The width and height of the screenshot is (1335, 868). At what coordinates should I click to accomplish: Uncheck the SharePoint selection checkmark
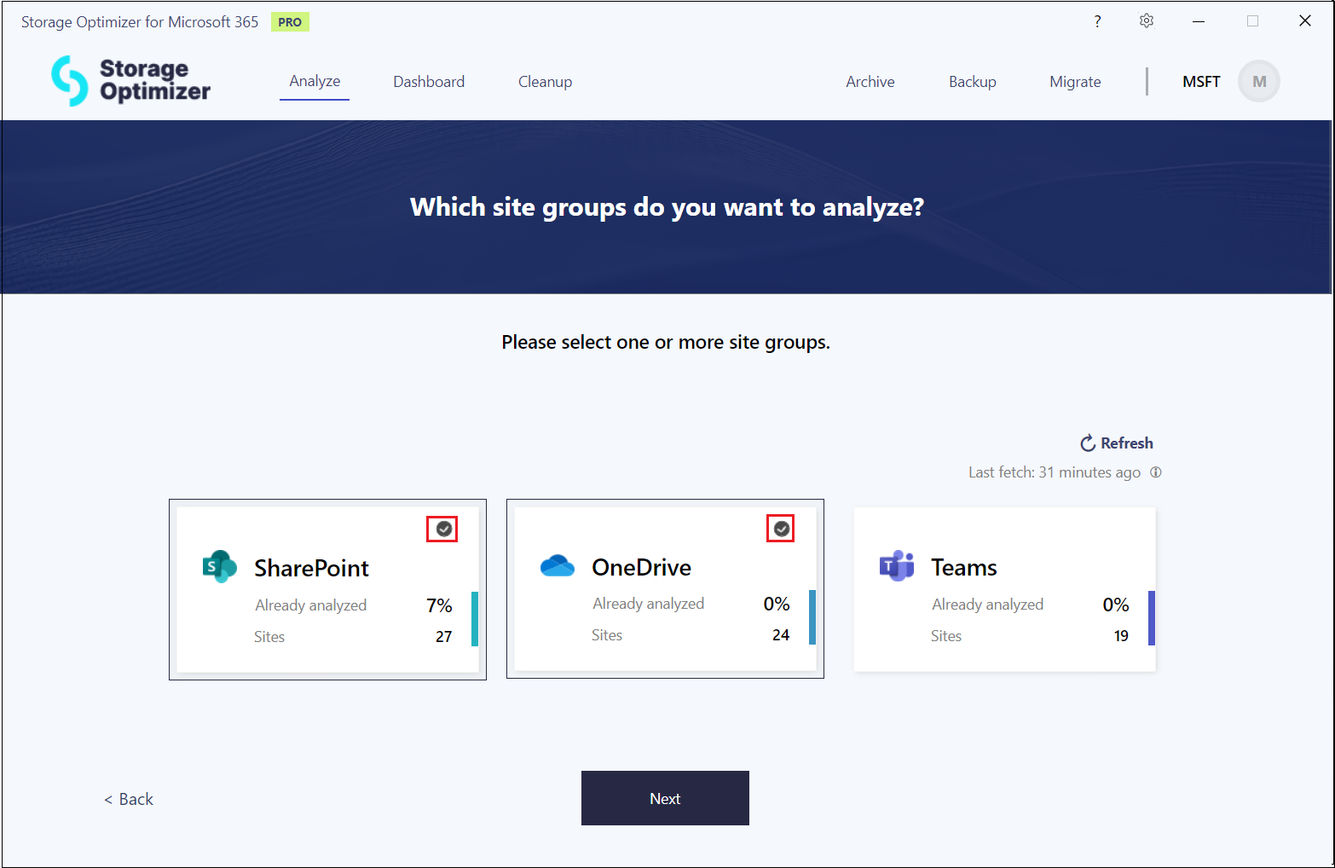coord(443,529)
